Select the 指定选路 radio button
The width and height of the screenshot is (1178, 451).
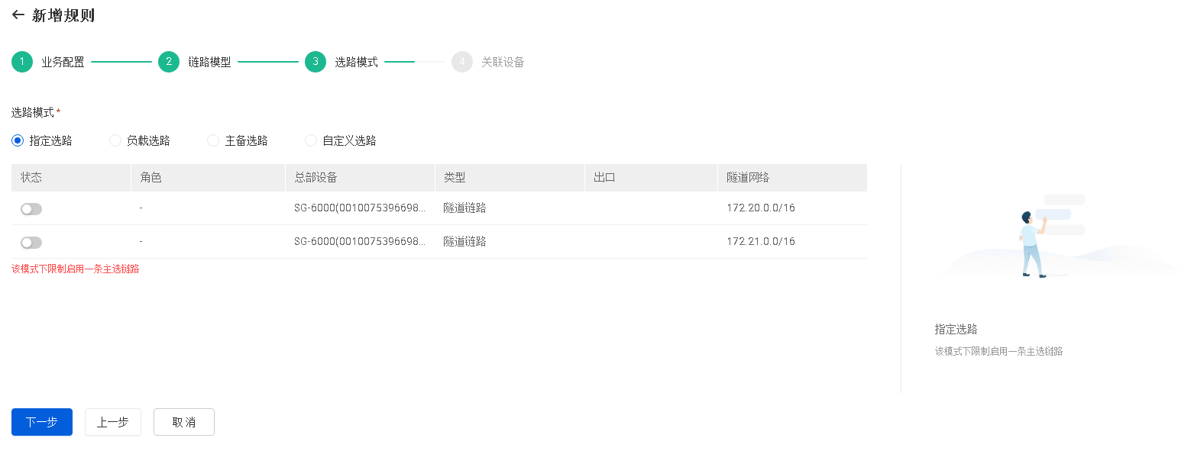pos(18,140)
